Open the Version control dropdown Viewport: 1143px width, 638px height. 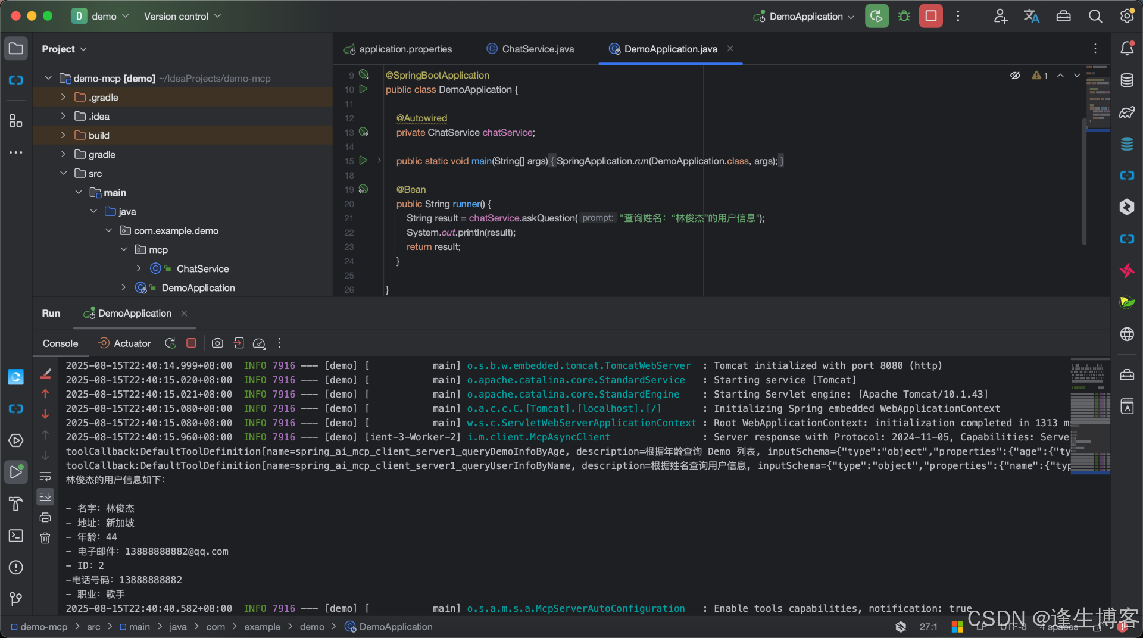pos(182,16)
